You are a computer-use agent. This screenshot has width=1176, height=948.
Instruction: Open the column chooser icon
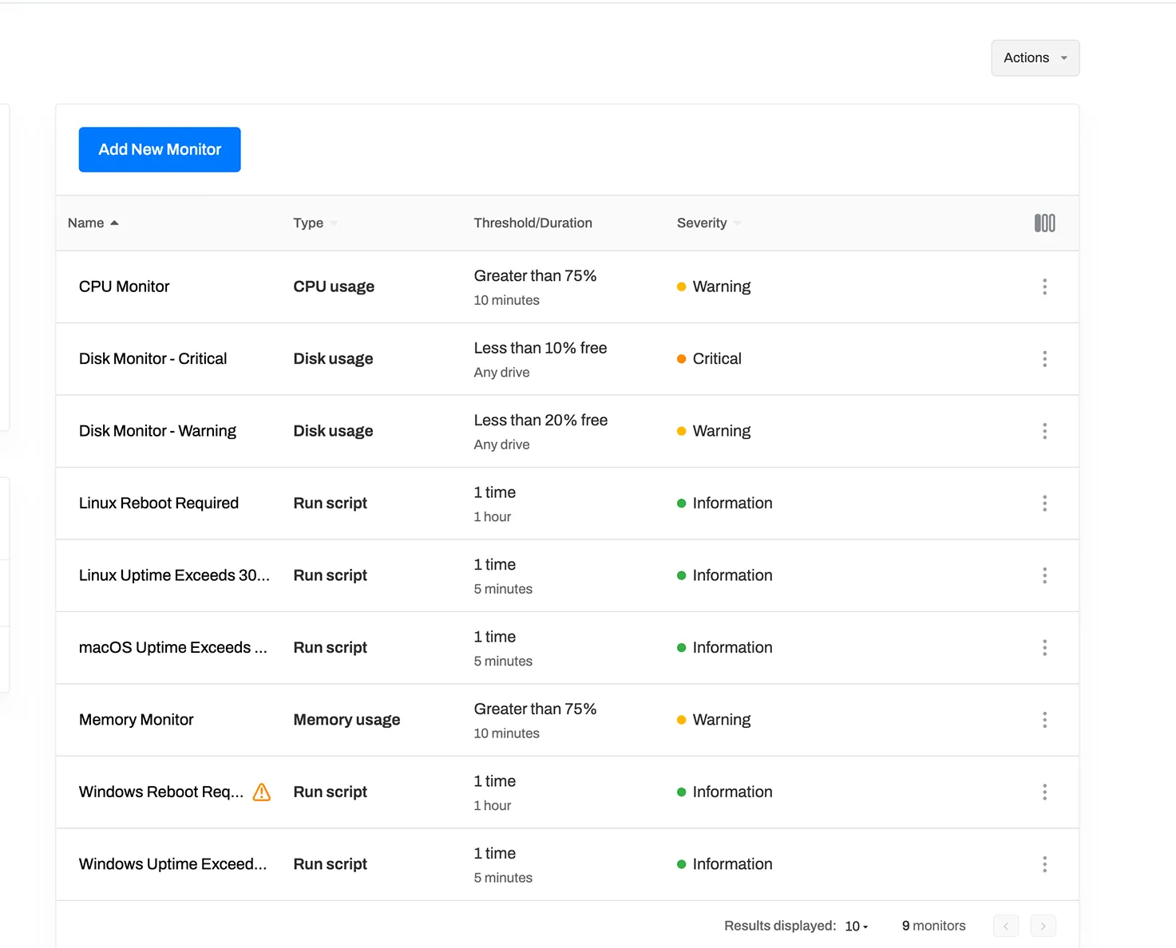click(x=1044, y=223)
